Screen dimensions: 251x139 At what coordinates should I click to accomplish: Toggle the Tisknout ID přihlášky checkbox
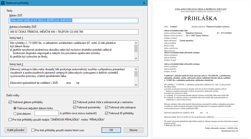[x=107, y=113]
